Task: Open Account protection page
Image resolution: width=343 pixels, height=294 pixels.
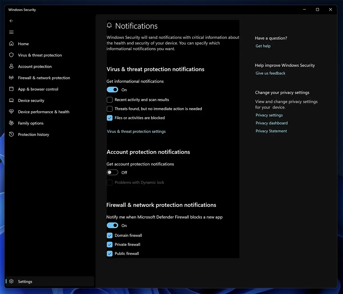Action: pos(50,67)
